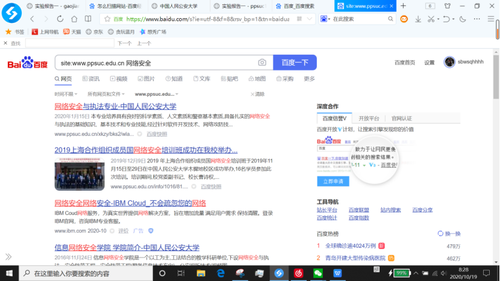500x281 pixels.
Task: Switch to 视频 search tab
Action: click(x=119, y=79)
